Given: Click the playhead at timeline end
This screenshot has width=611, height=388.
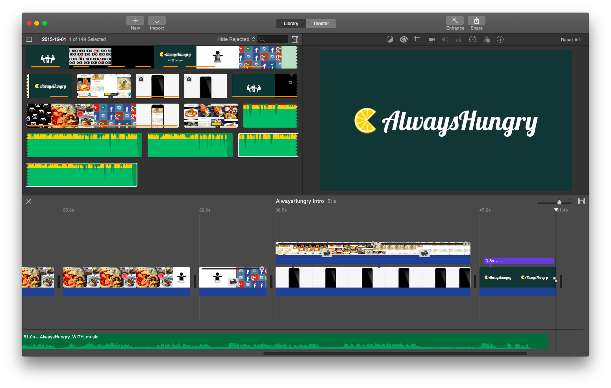Looking at the screenshot, I should click(556, 210).
